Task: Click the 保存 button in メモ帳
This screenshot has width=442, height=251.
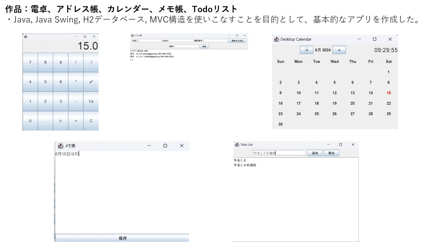Action: (122, 238)
